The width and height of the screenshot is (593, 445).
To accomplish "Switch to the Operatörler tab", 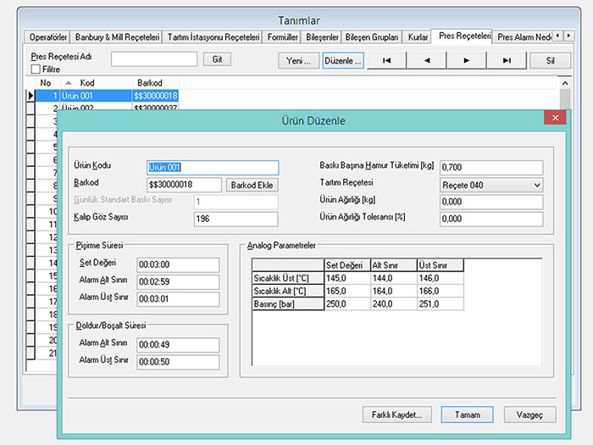I will pyautogui.click(x=47, y=37).
